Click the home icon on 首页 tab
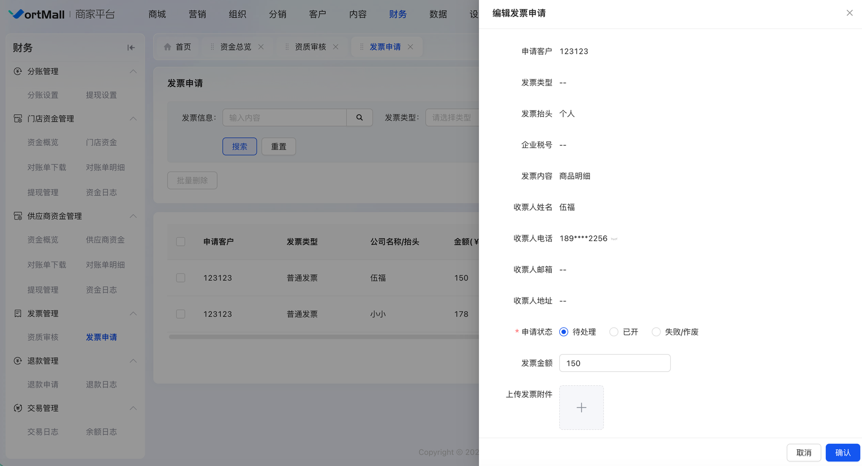This screenshot has width=862, height=466. 168,47
